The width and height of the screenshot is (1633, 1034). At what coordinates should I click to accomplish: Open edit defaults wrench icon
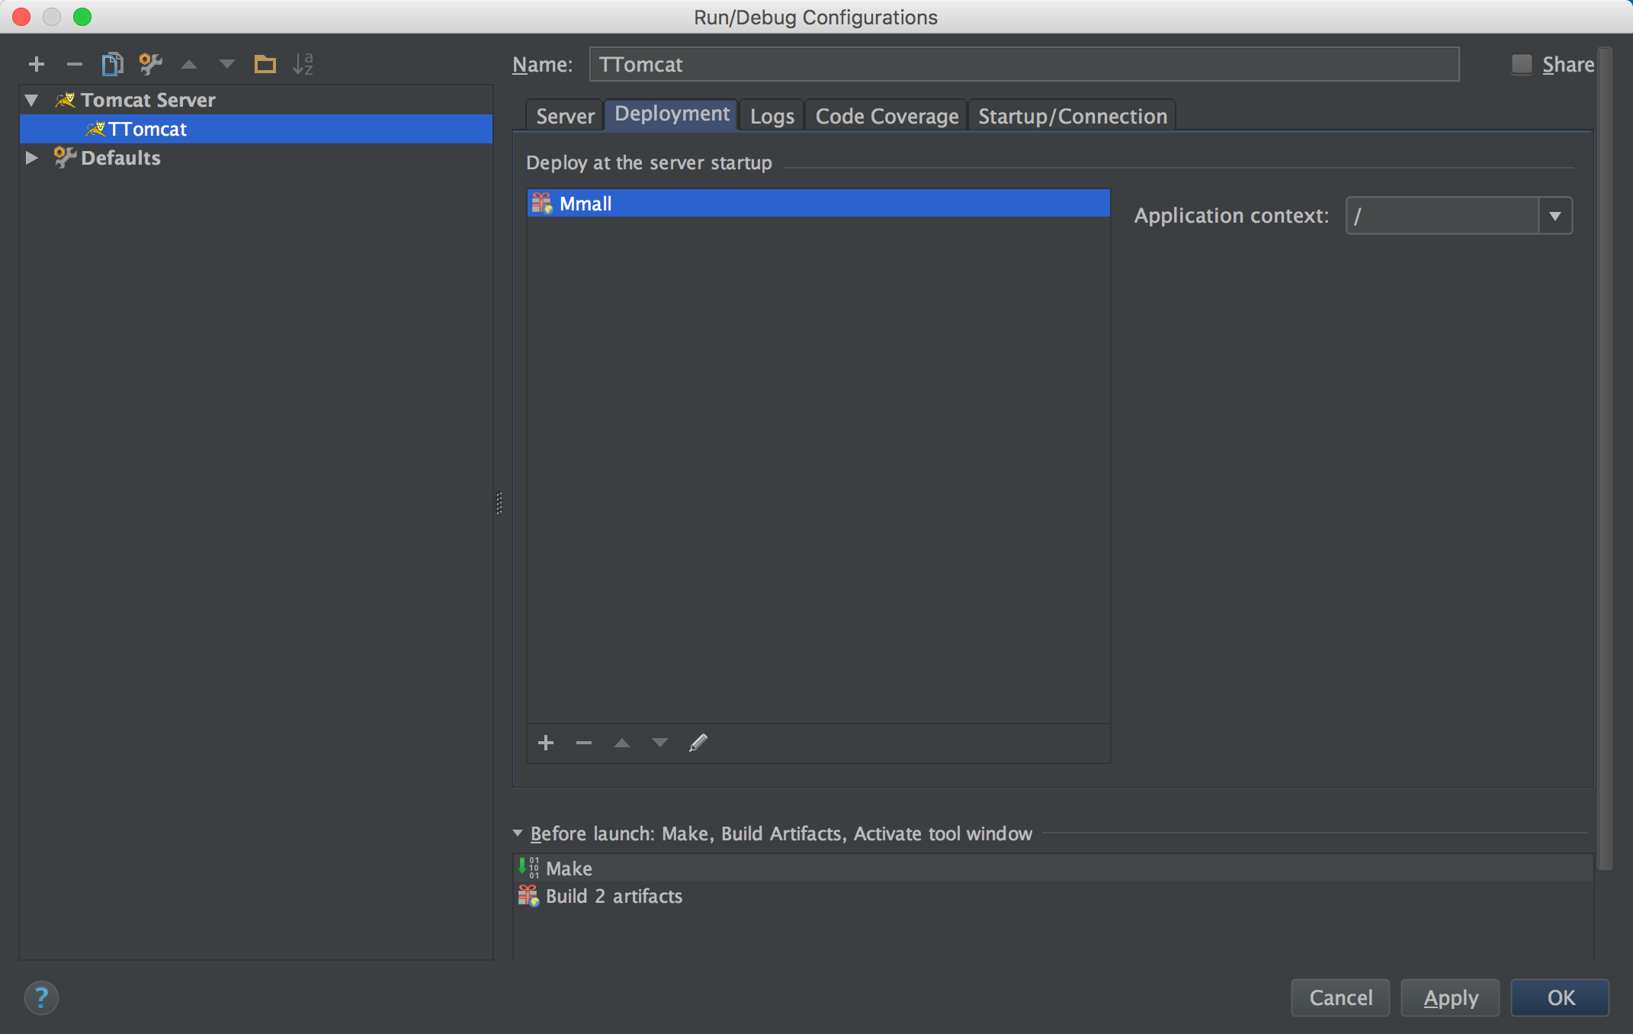pyautogui.click(x=150, y=65)
